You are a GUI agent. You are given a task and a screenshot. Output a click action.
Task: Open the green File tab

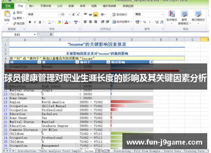(x=8, y=6)
